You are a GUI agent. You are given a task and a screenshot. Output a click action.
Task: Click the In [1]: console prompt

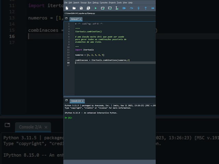[x=68, y=118]
